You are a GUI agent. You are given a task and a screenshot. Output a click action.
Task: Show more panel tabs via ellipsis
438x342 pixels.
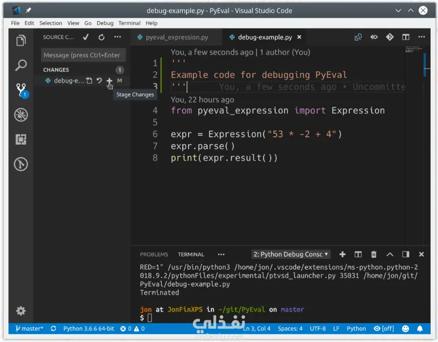coord(221,255)
